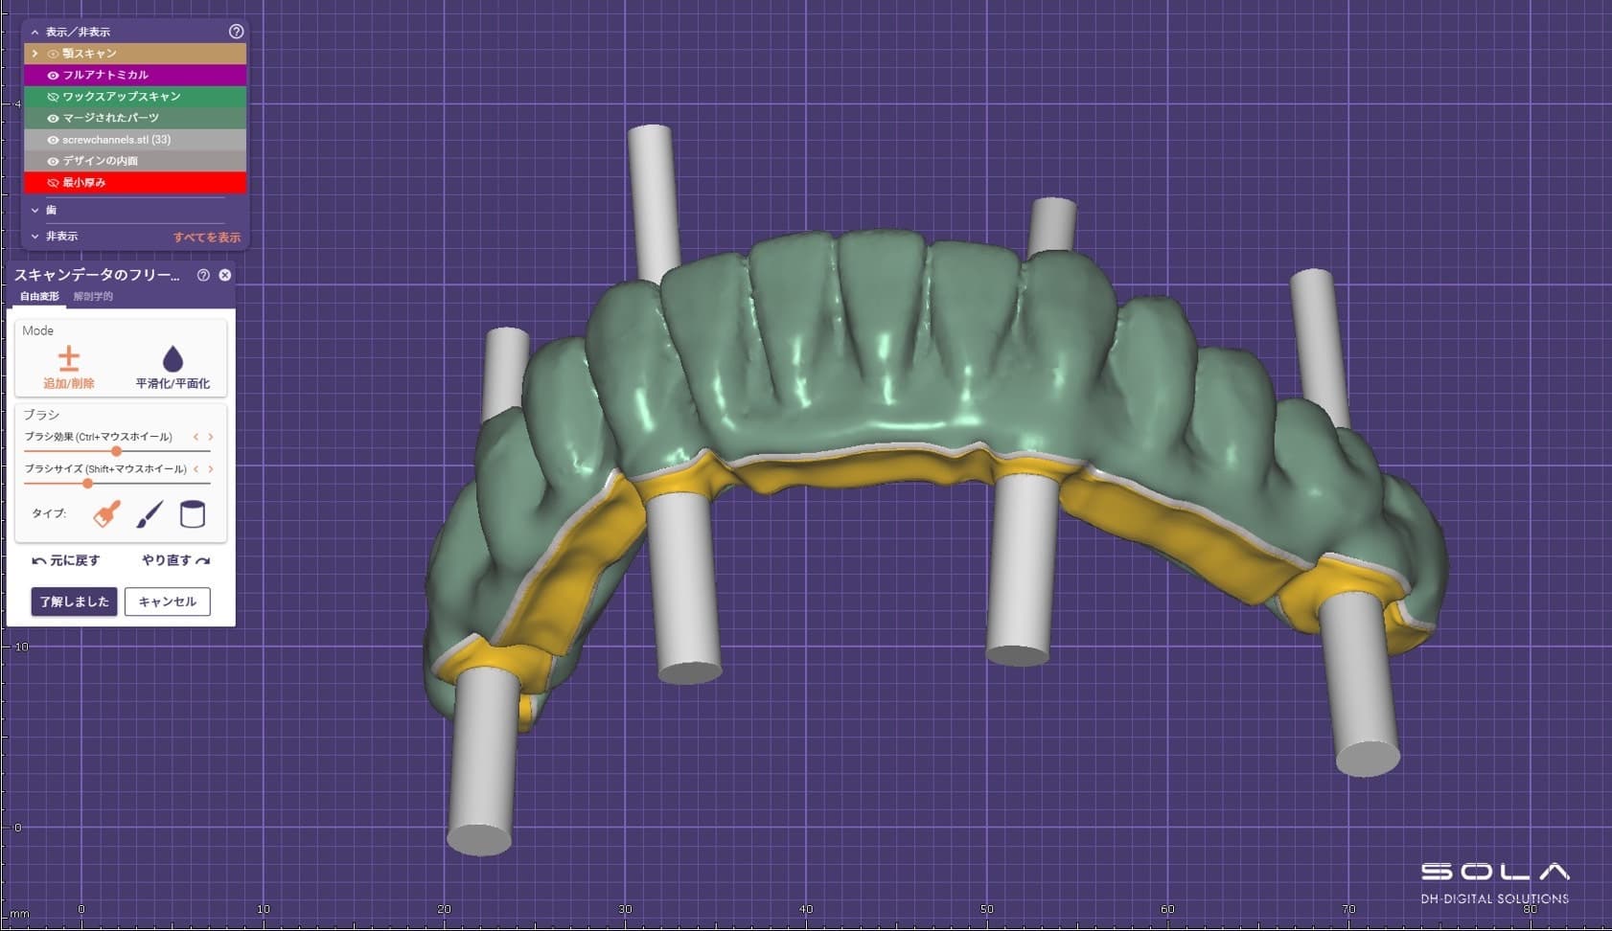Click the すべてを表示 link

pos(206,237)
